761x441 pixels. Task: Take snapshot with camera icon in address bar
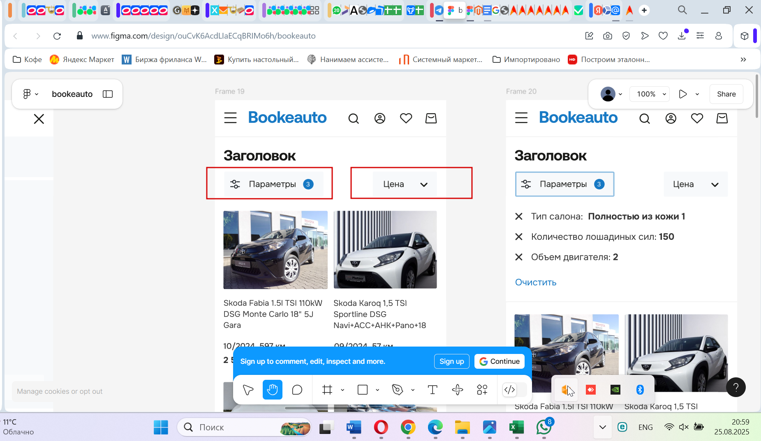tap(608, 36)
